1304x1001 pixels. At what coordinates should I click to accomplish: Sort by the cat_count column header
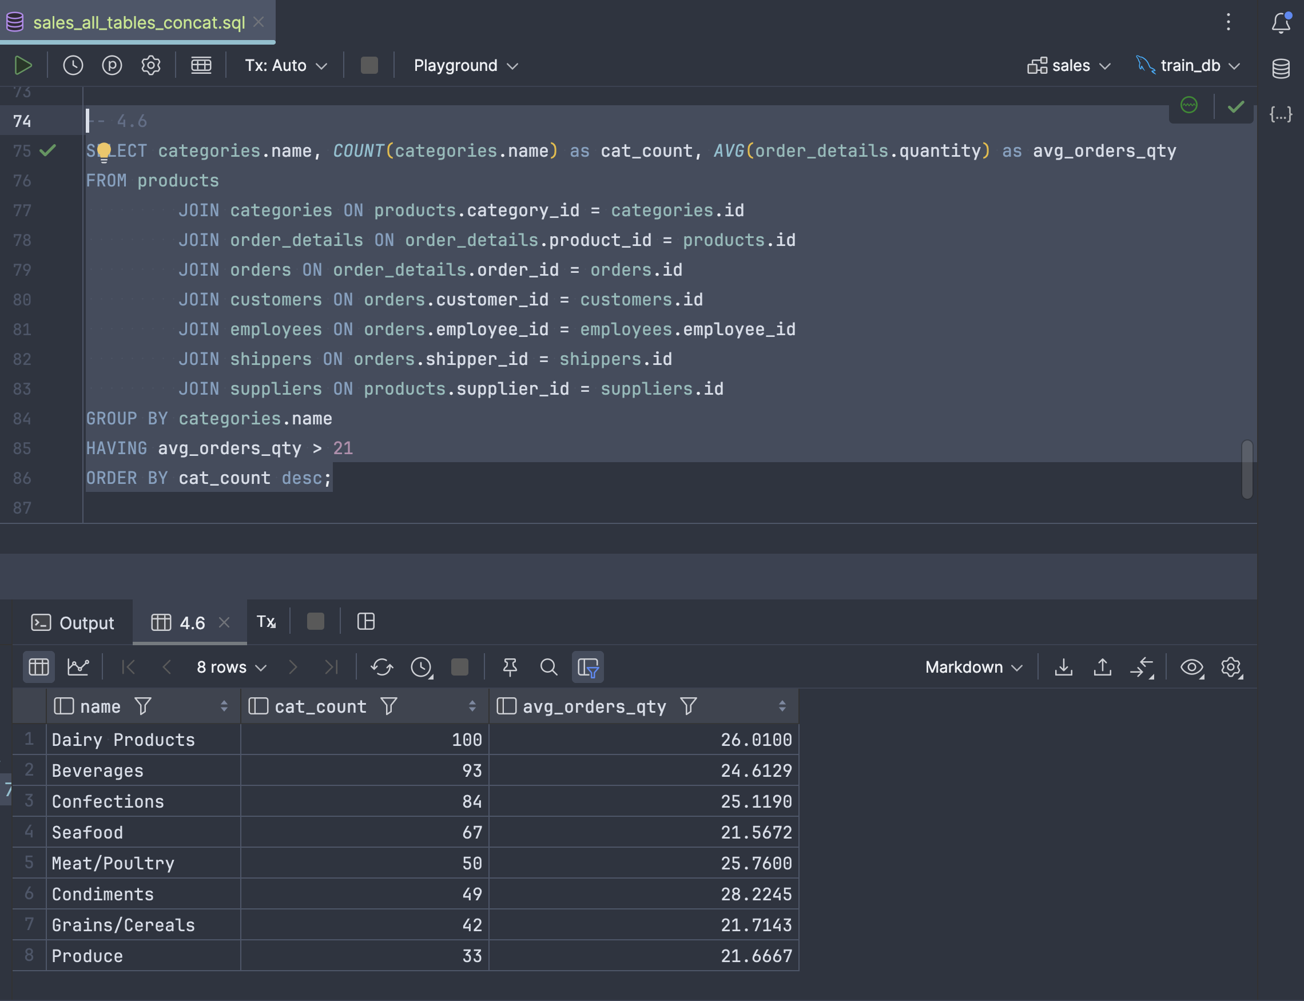click(x=320, y=706)
